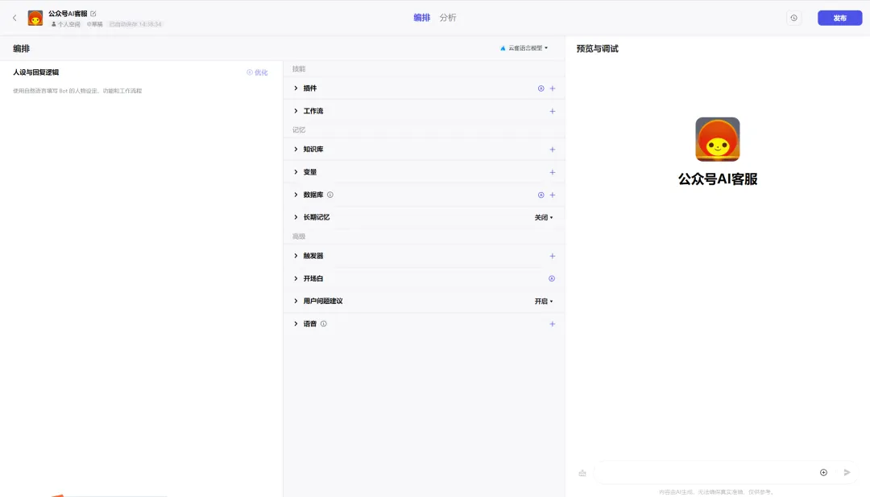Add a 知识库 with plus icon
The height and width of the screenshot is (497, 870).
(x=552, y=150)
